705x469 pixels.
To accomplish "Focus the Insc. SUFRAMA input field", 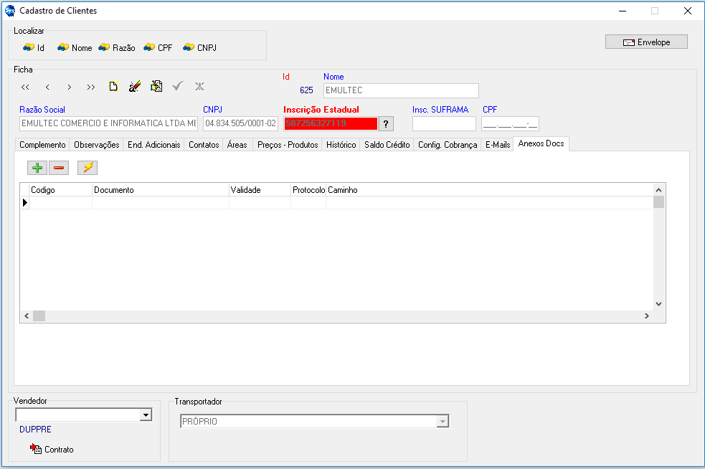I will (x=443, y=123).
